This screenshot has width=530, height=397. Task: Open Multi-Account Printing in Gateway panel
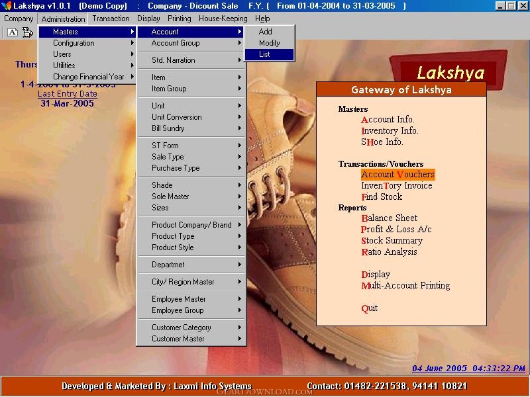point(405,286)
